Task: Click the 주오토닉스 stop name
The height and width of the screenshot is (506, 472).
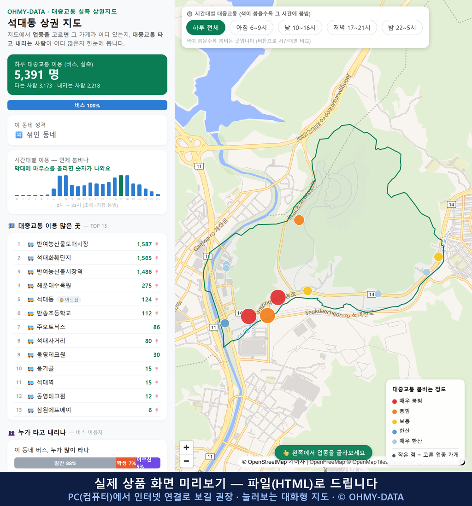Action: (51, 327)
